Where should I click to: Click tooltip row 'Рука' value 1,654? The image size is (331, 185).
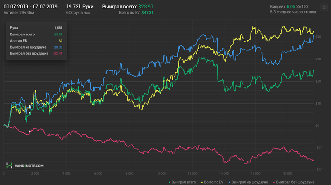coord(58,28)
